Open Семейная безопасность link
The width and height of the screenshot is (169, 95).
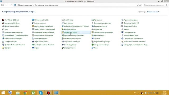click(72, 39)
